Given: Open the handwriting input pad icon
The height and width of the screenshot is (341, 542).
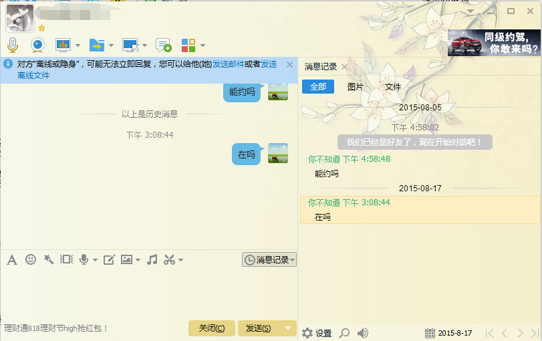Looking at the screenshot, I should point(109,259).
